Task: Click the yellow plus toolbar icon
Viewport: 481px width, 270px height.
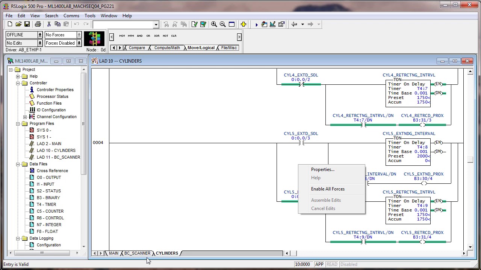Action: point(244,24)
